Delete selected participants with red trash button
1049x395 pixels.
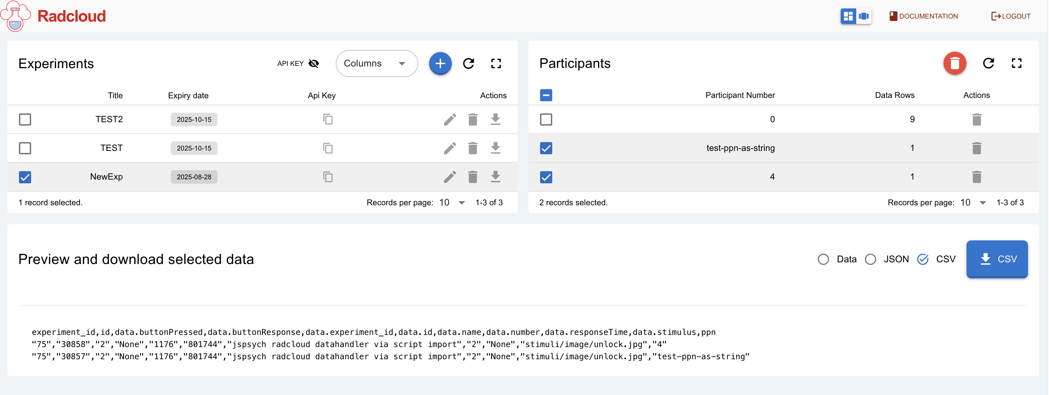pyautogui.click(x=954, y=63)
